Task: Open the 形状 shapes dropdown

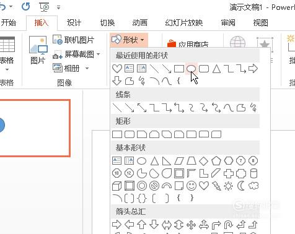Action: pyautogui.click(x=128, y=40)
